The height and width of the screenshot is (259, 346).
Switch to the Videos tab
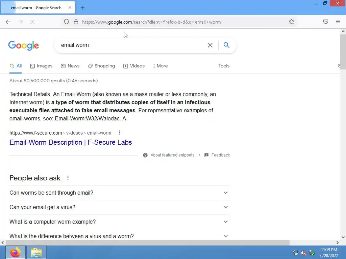134,66
